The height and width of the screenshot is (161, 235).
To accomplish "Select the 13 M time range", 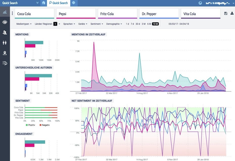I will click(155, 24).
